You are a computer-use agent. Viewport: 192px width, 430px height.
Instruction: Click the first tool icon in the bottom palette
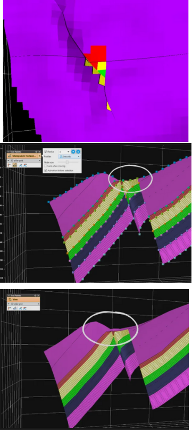point(9,308)
